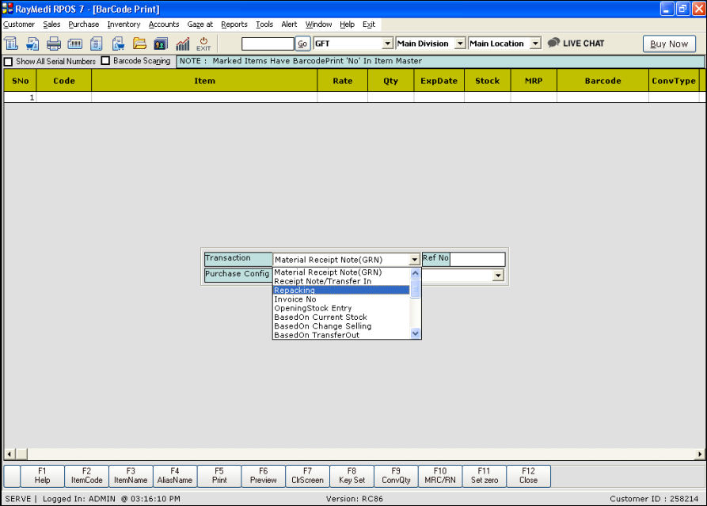Click the horizontal scrollbar left arrow
Viewport: 707px width, 506px height.
click(x=10, y=455)
